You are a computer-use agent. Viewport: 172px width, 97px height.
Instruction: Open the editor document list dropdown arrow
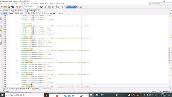pyautogui.click(x=169, y=10)
